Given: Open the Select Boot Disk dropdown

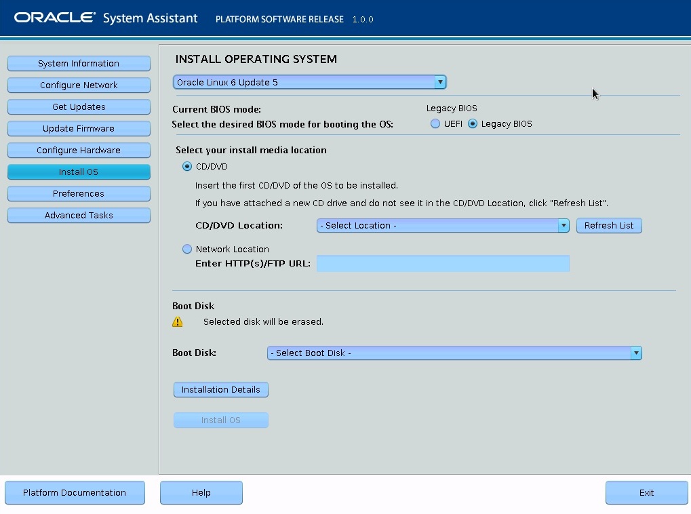Looking at the screenshot, I should pyautogui.click(x=454, y=353).
